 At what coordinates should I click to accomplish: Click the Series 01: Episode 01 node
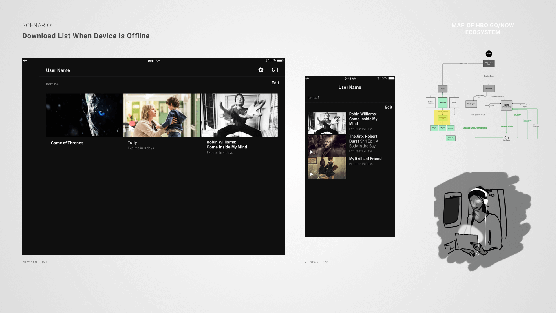pos(451,138)
